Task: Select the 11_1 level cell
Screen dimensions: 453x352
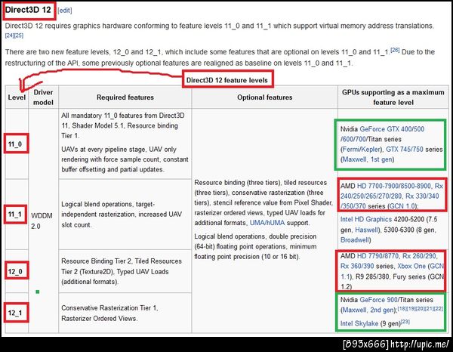Action: tap(15, 215)
